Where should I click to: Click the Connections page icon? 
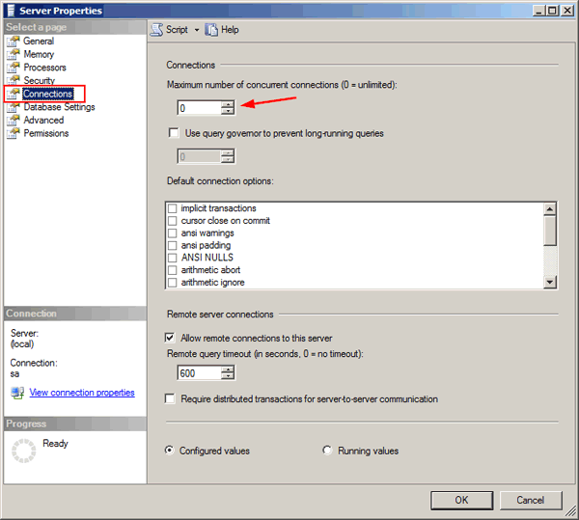pos(13,94)
